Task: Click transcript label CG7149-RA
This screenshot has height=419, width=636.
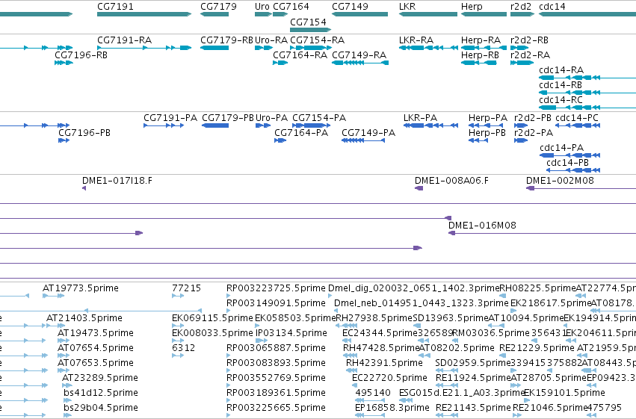Action: (x=359, y=55)
